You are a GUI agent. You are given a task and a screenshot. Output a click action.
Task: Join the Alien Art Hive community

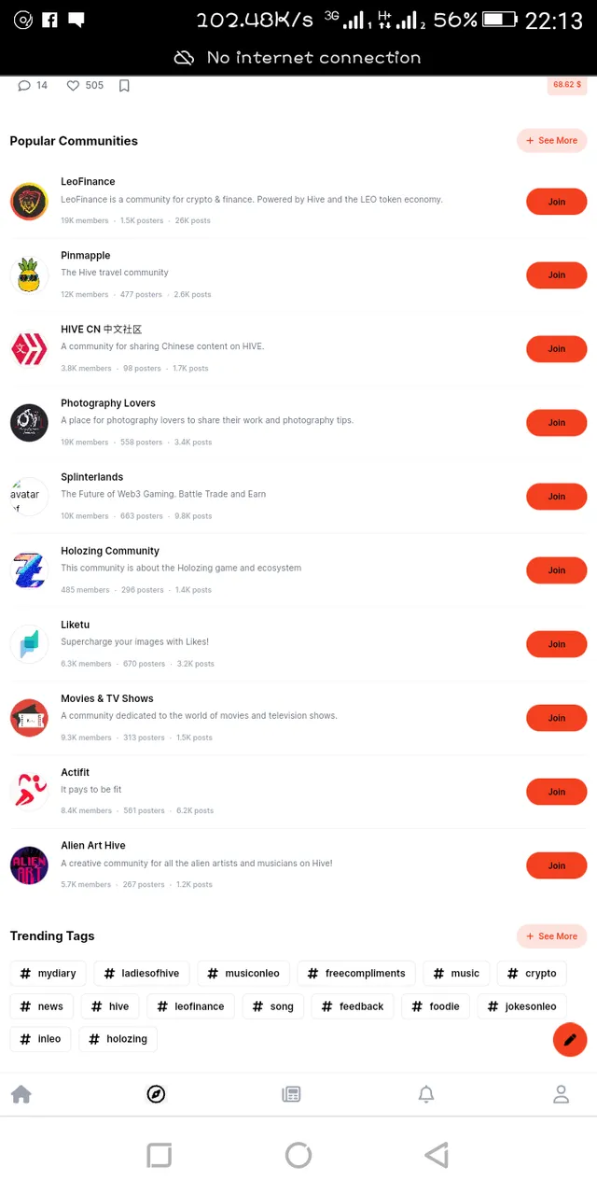[556, 865]
